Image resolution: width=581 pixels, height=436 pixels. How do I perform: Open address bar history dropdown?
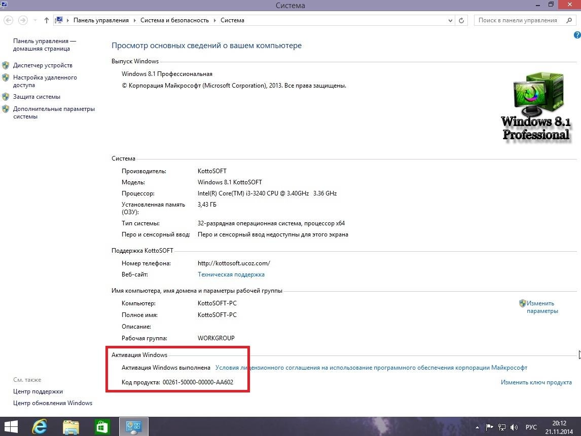click(450, 20)
